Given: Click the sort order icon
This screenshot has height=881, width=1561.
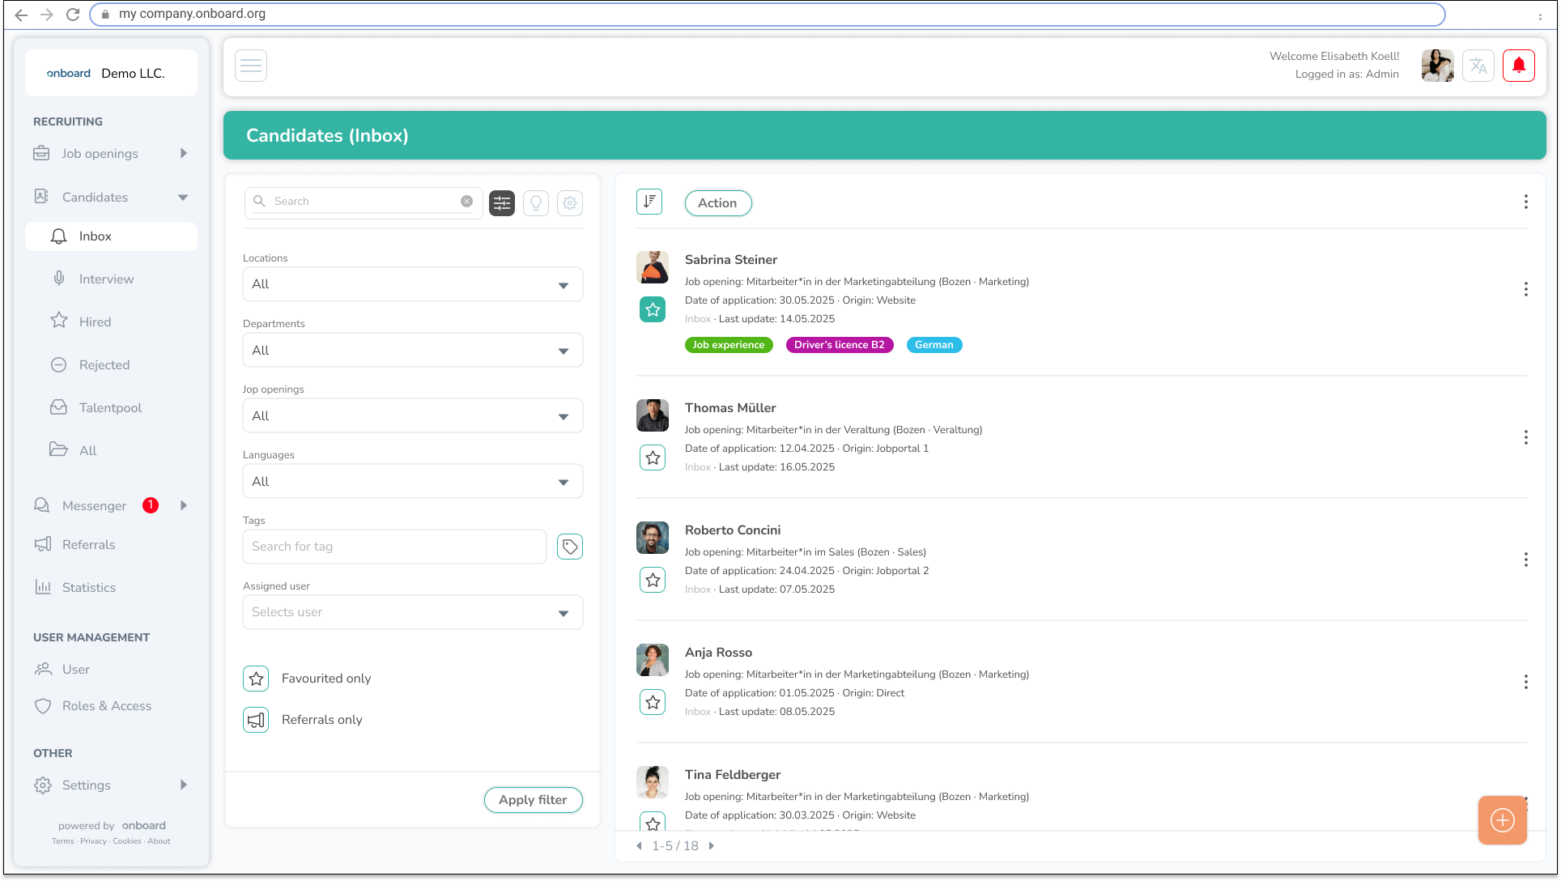Looking at the screenshot, I should [x=649, y=202].
